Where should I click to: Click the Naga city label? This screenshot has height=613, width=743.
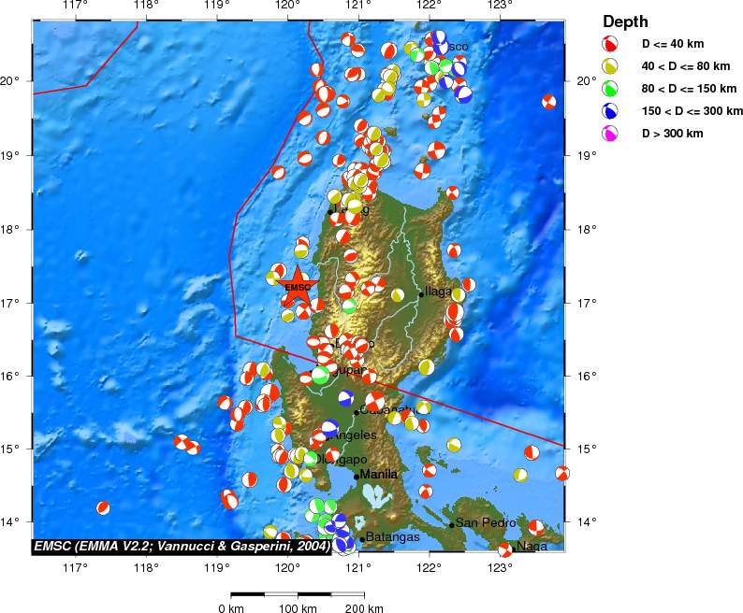[532, 547]
